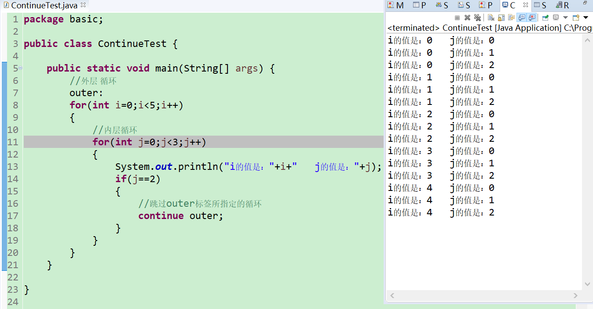Click Remove All Terminated Launches icon

coord(478,17)
